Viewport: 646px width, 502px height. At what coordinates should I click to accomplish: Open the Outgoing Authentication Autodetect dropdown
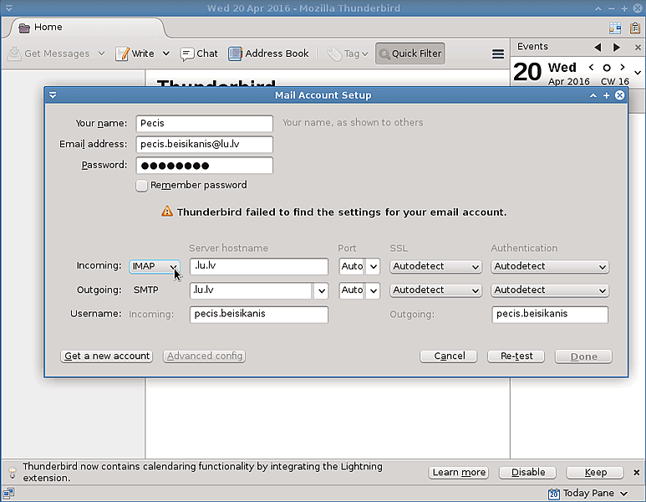pos(550,290)
